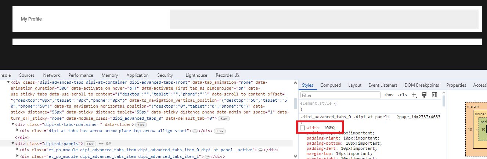
Task: Toggle the computed styles sidebar icon
Action: tap(434, 95)
